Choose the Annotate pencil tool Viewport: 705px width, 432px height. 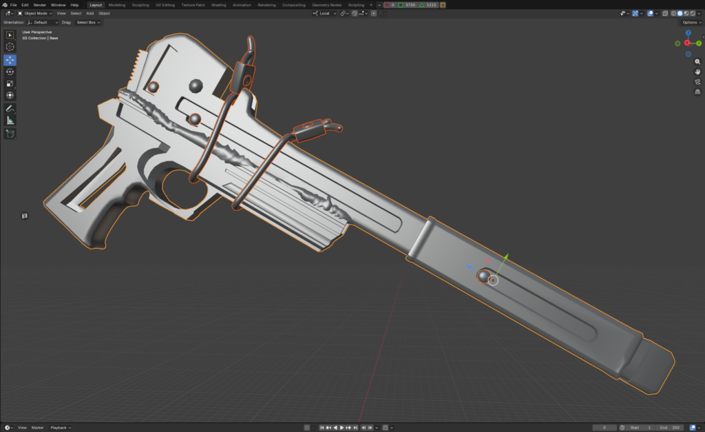pos(10,108)
